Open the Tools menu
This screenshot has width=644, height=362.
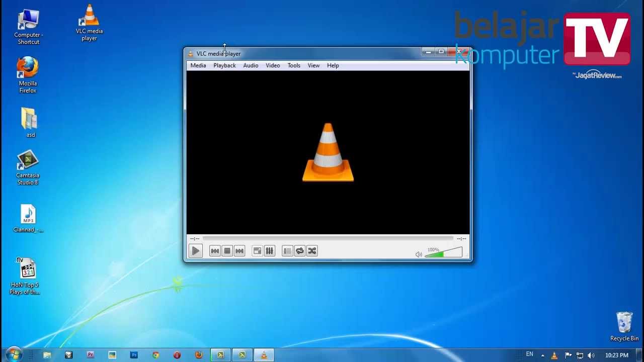(294, 65)
